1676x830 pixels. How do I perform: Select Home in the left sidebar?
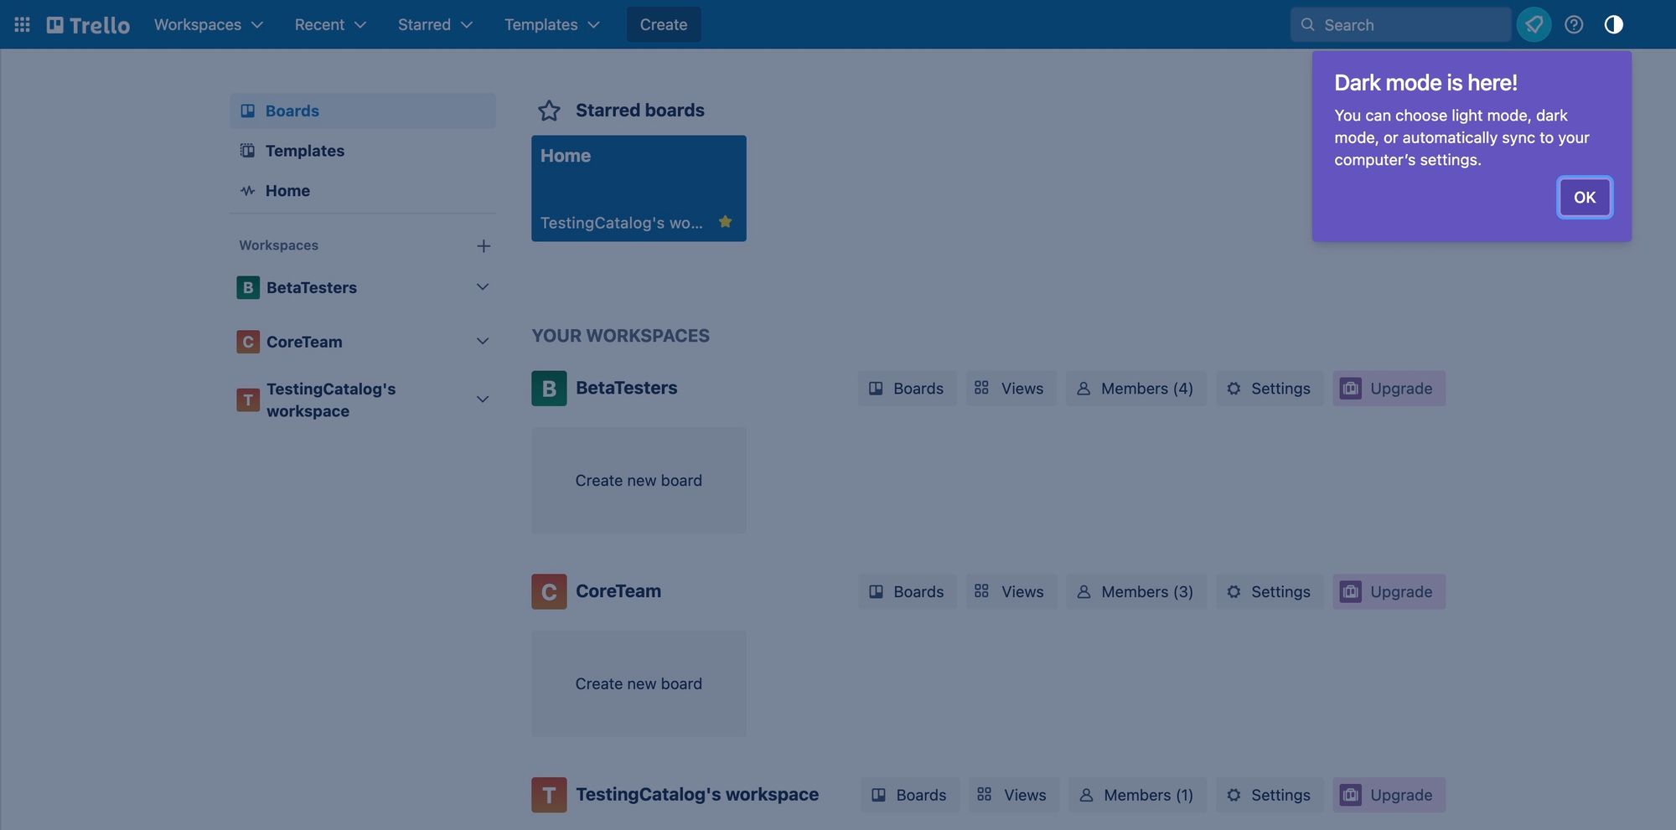(363, 191)
